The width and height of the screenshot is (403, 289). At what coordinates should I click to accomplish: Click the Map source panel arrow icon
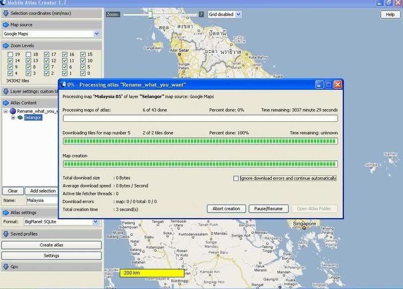pyautogui.click(x=6, y=25)
